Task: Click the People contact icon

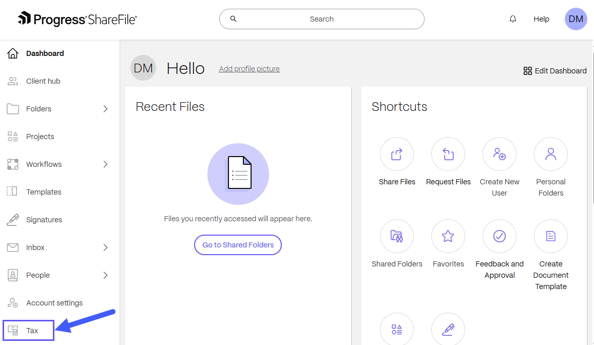Action: (x=13, y=275)
